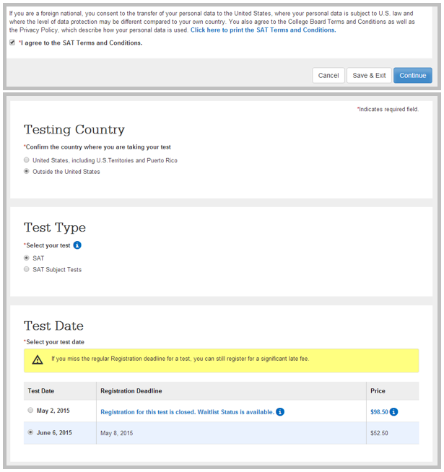444x472 pixels.
Task: Click info icon after Waitlist Status message
Action: (x=280, y=412)
